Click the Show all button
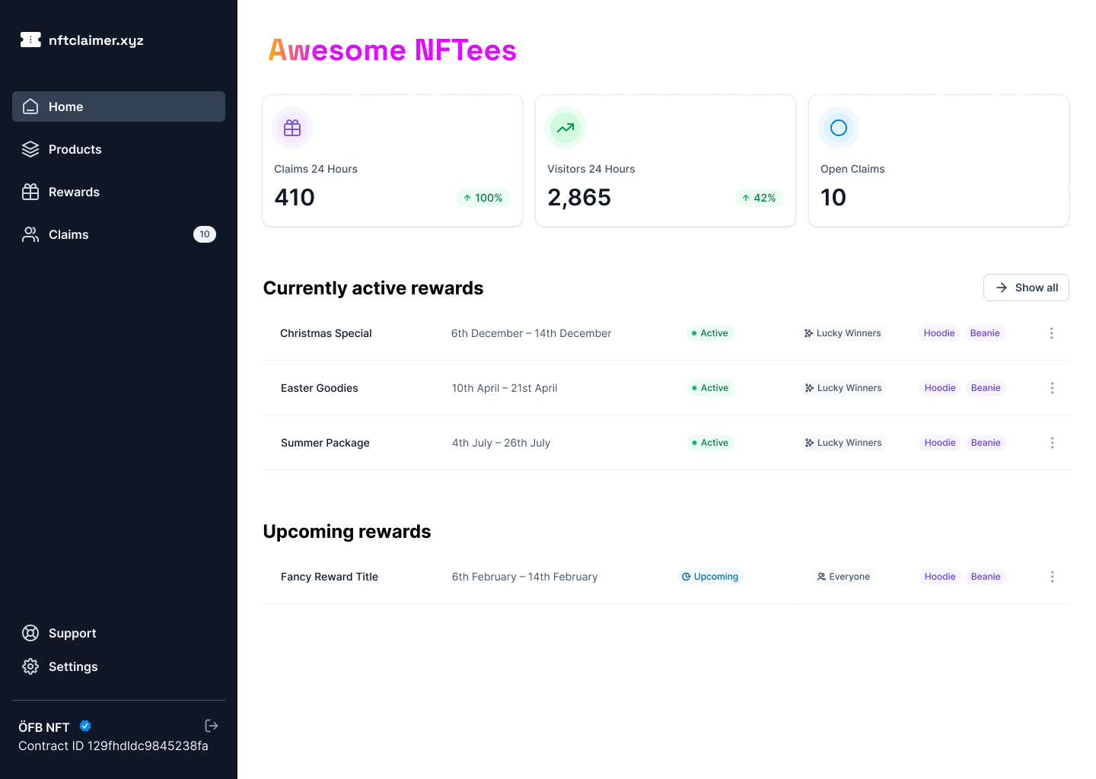Screen dimensions: 1096x779 point(1026,288)
